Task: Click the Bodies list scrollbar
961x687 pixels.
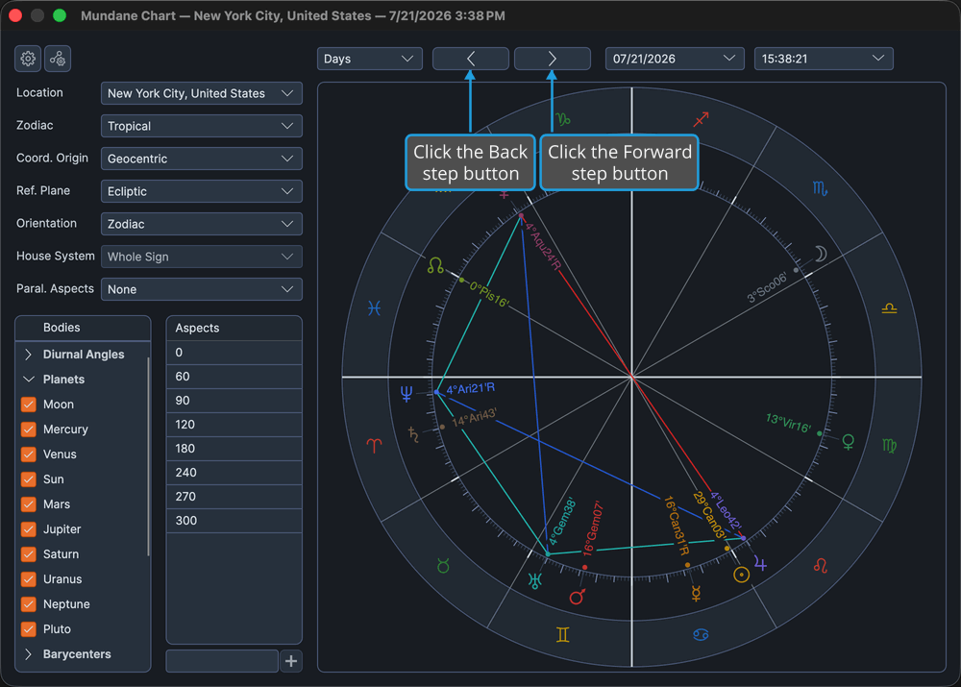Action: click(x=148, y=456)
